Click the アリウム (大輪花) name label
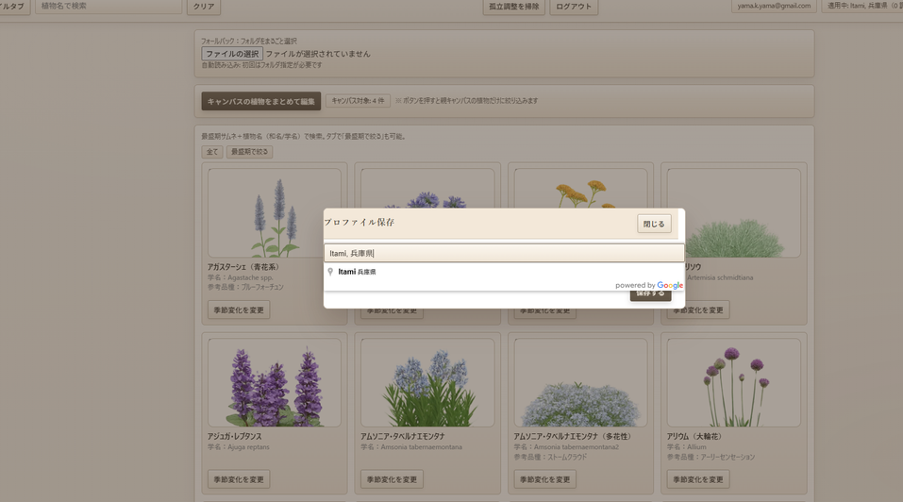This screenshot has height=502, width=903. pyautogui.click(x=694, y=436)
